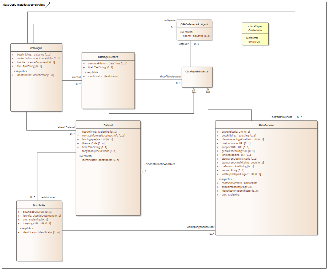This screenshot has height=270, width=328.
Task: Select the CatalogusRecord class header
Action: pos(108,57)
